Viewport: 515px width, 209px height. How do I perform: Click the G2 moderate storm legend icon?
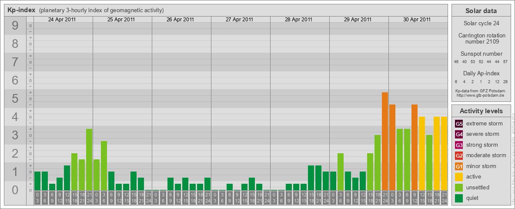click(x=459, y=155)
